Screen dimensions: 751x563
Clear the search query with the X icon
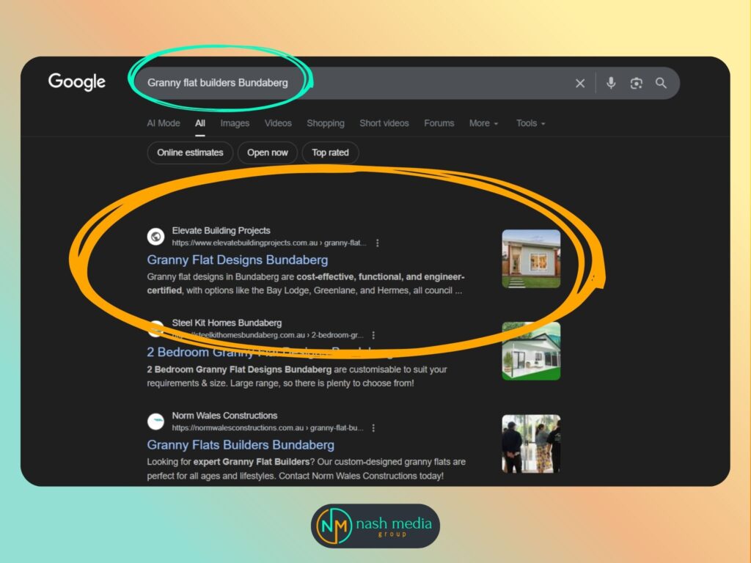579,83
